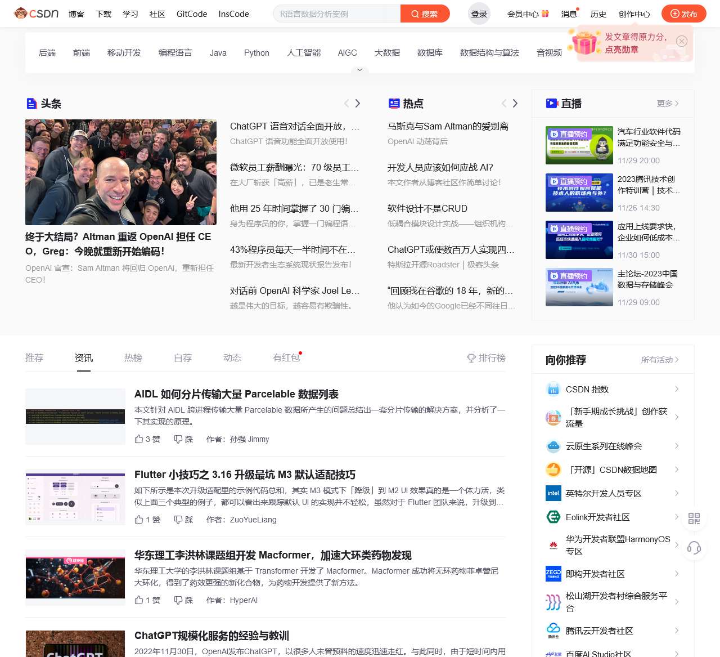Viewport: 720px width, 657px height.
Task: Switch to 热榜 tab
Action: click(x=133, y=358)
